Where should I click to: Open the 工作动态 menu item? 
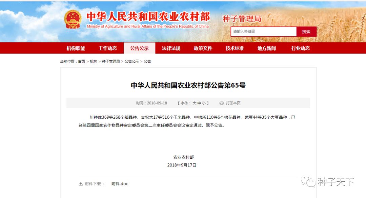tap(108, 48)
